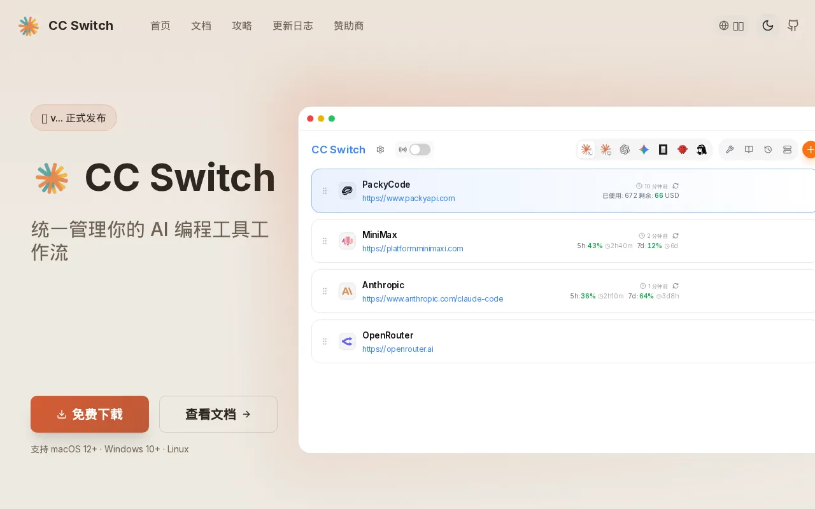The width and height of the screenshot is (815, 509).
Task: Click the MiniMax provider logo
Action: click(347, 241)
